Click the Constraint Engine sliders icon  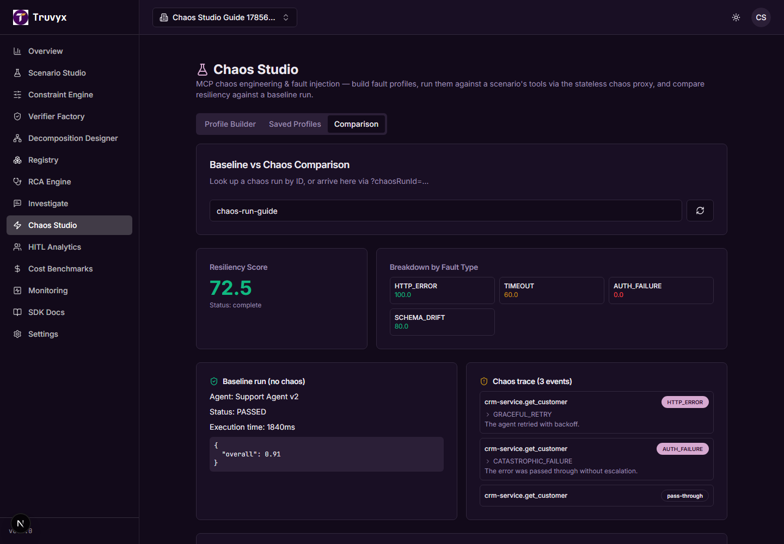coord(17,95)
